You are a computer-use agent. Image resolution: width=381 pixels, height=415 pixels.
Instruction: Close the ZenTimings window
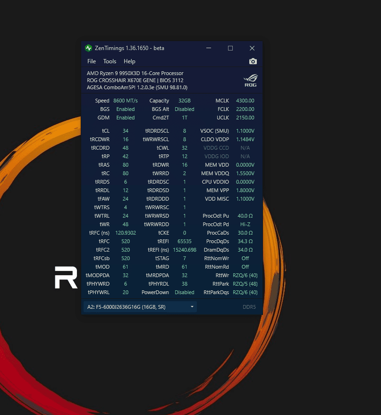(252, 48)
